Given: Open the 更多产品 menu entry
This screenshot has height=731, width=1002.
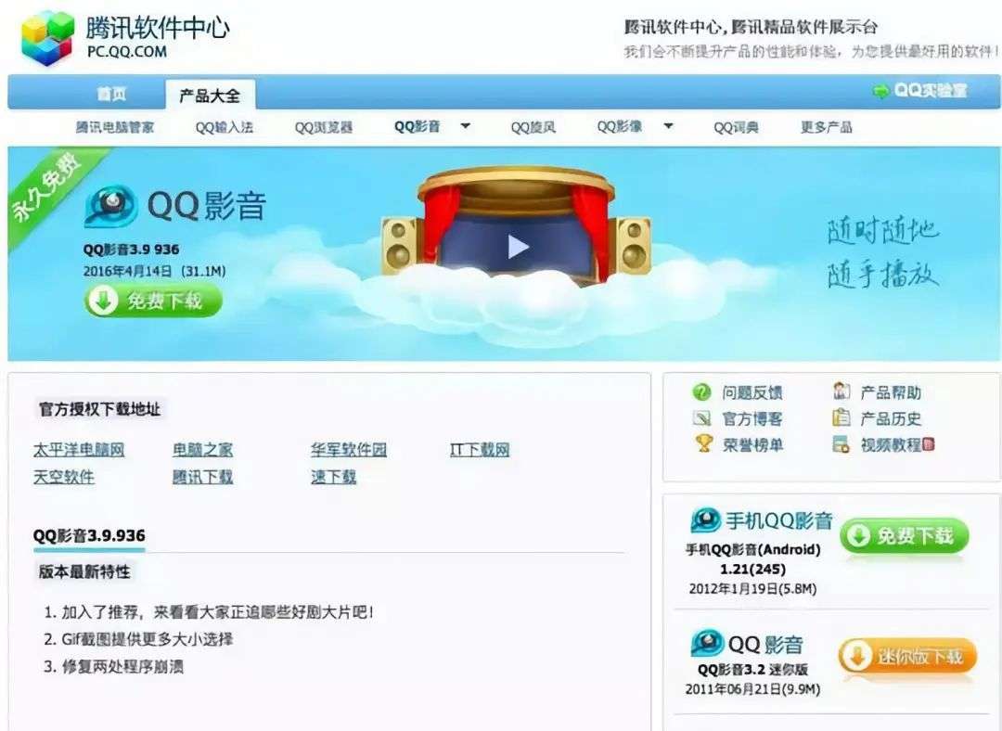Looking at the screenshot, I should pyautogui.click(x=829, y=126).
